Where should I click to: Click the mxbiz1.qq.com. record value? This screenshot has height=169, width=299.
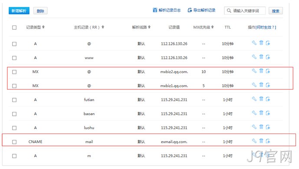point(174,86)
